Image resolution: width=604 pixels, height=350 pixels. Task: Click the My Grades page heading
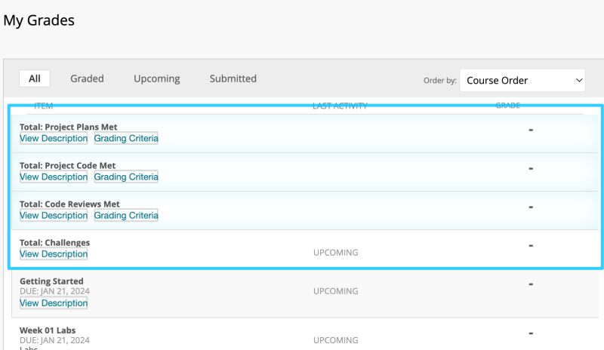(39, 20)
